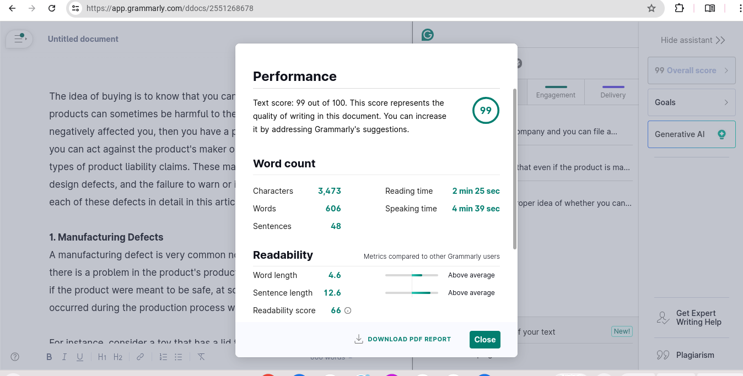Open suggestion 'roper idea of whether you can...'
Screen dimensions: 743x376
[x=574, y=203]
